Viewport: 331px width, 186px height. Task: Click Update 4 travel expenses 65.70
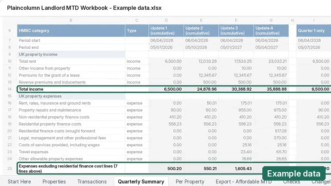[x=271, y=152]
